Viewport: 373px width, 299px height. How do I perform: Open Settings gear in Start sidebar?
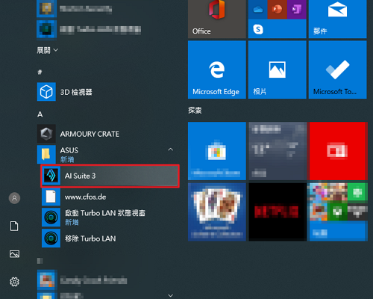14,282
